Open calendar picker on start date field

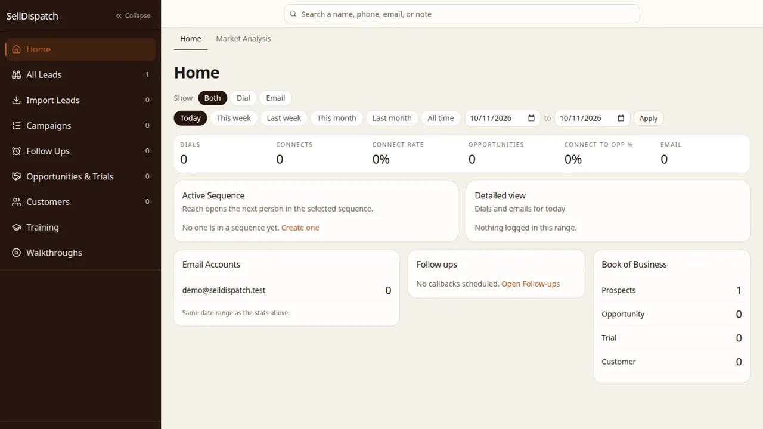click(x=532, y=118)
